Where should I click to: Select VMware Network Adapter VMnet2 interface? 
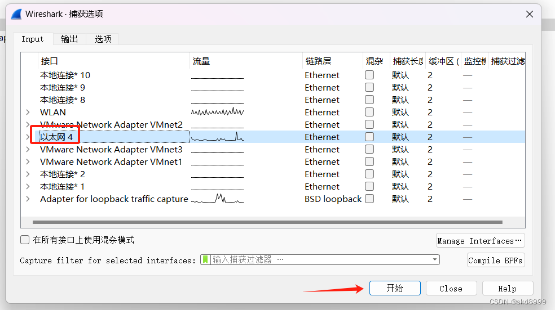click(111, 125)
